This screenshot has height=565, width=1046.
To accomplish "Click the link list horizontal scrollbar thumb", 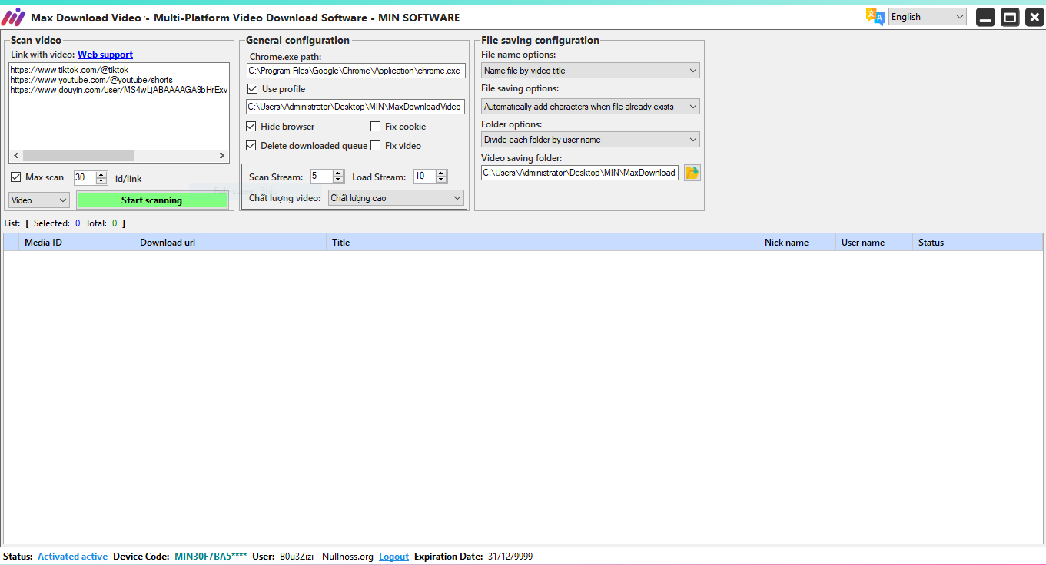I will point(78,156).
